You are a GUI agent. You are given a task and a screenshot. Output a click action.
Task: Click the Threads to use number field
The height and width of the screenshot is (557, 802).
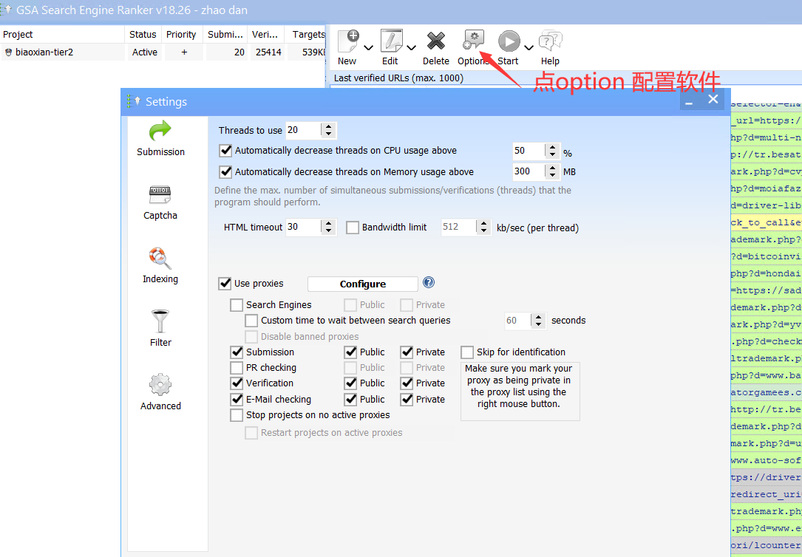(303, 130)
